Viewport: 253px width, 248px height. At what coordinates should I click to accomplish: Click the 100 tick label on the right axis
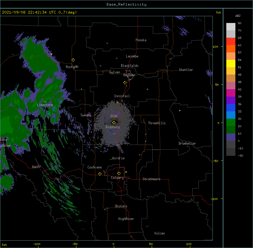[215, 47]
